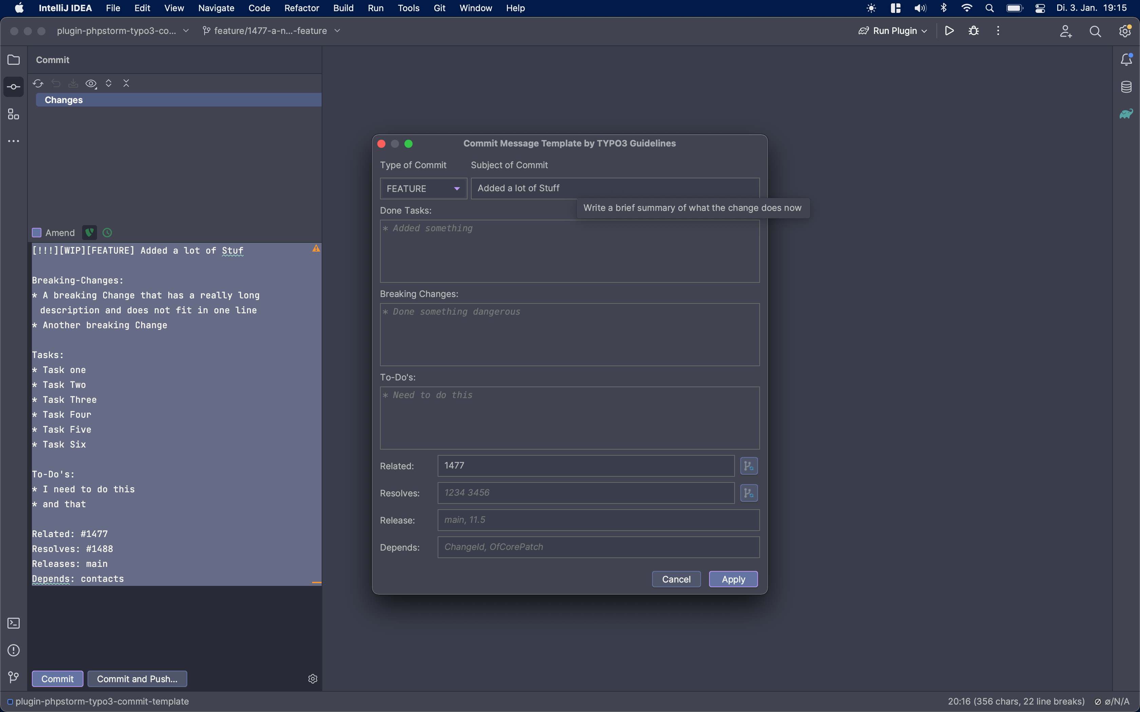Click the Refresh changes icon in Commit toolbar
Viewport: 1140px width, 712px height.
click(x=38, y=83)
